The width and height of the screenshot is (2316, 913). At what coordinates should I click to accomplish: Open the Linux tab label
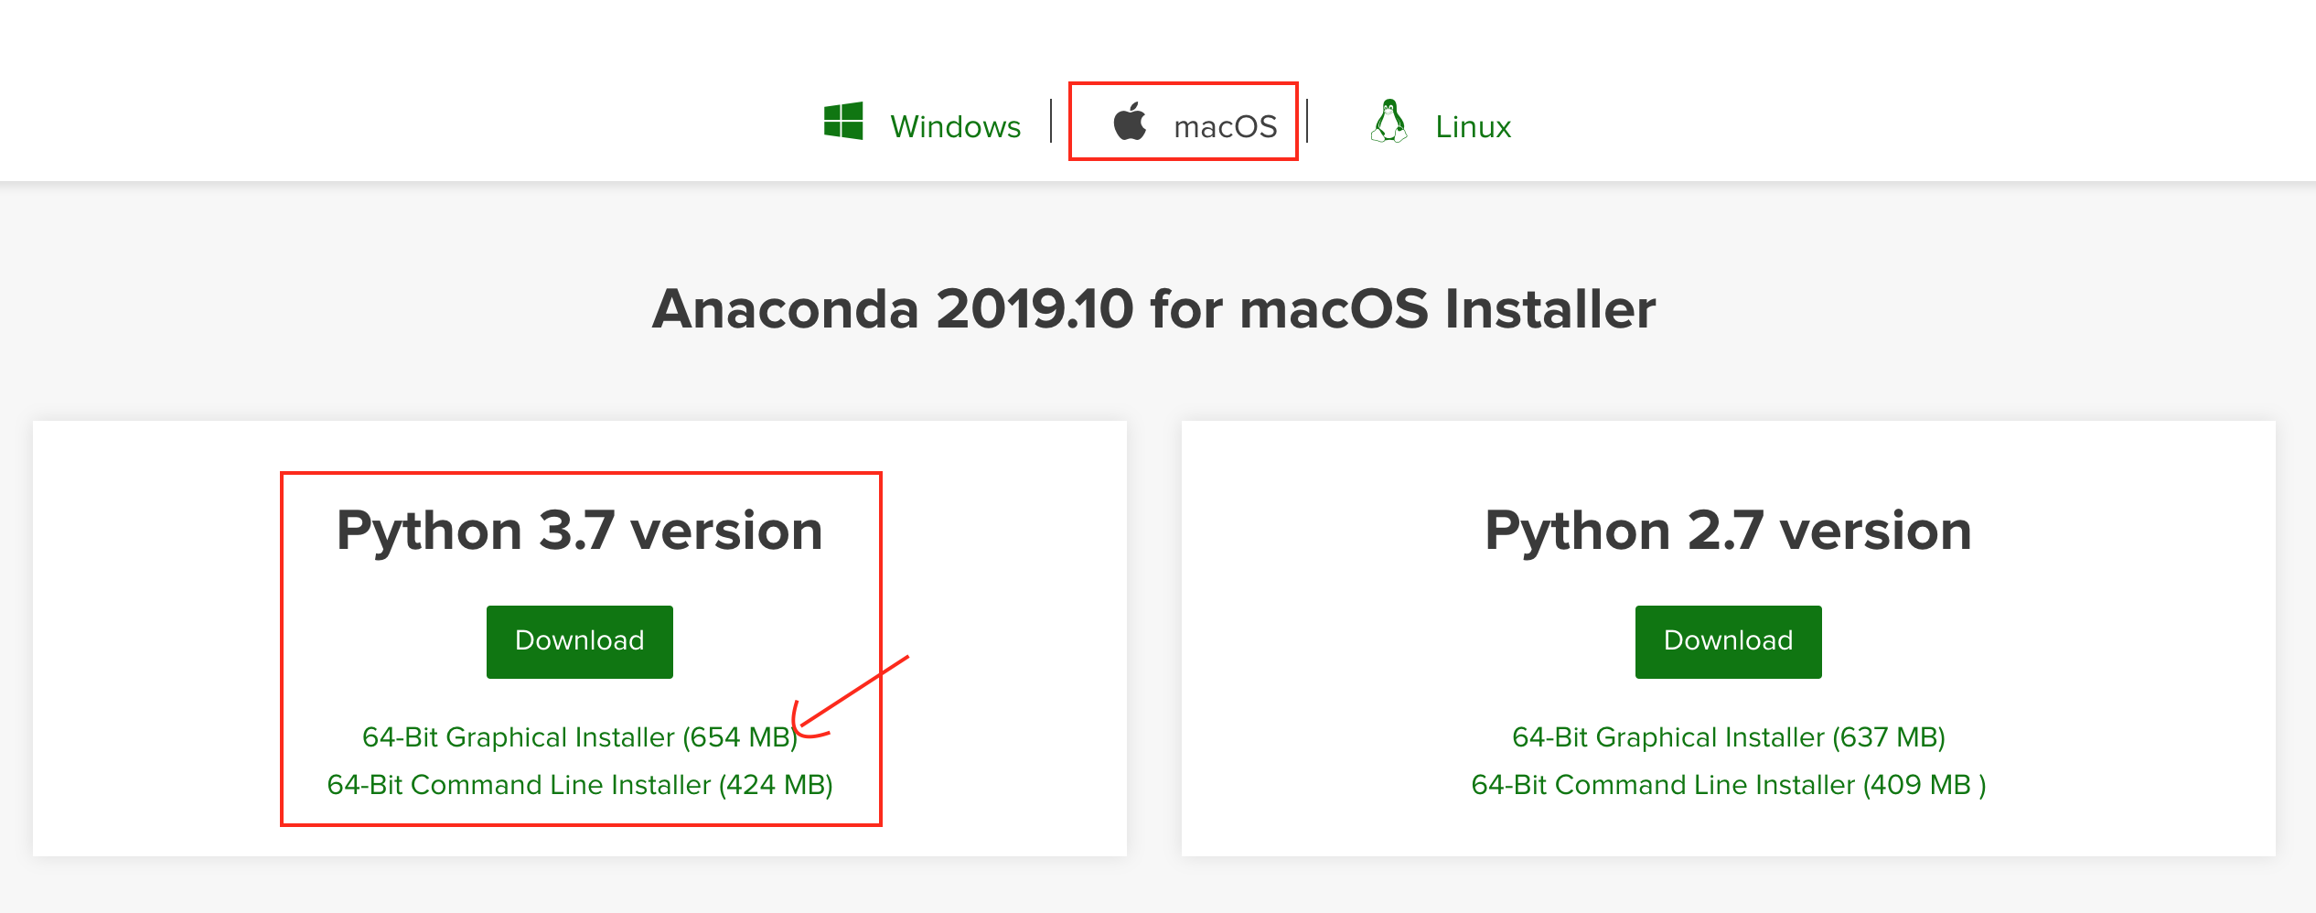pyautogui.click(x=1473, y=126)
